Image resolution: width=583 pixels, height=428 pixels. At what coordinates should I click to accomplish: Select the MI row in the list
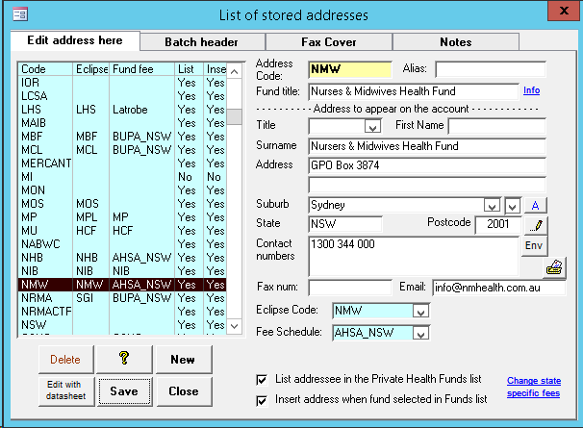tap(122, 177)
